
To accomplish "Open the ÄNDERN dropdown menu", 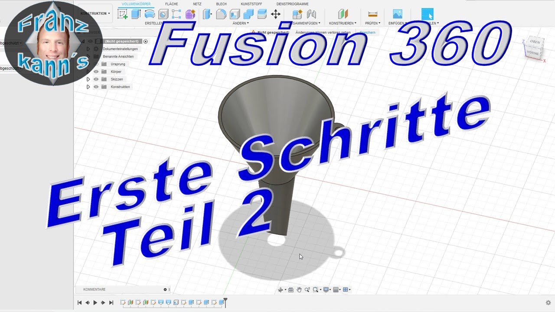I will click(x=241, y=23).
